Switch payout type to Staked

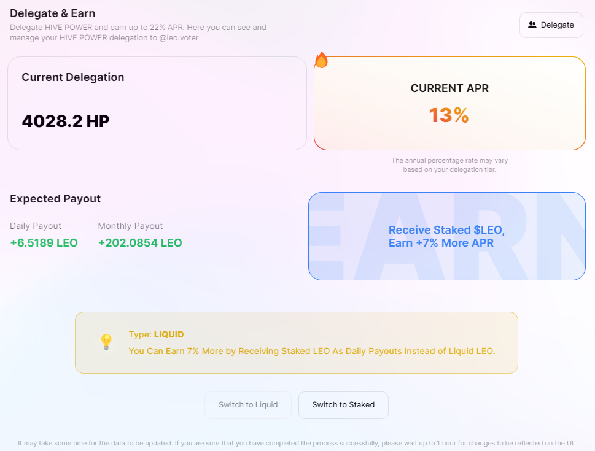(x=343, y=405)
